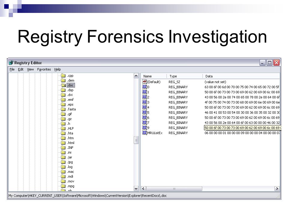Click tree scrollbar up arrow
The height and width of the screenshot is (216, 288).
click(136, 76)
